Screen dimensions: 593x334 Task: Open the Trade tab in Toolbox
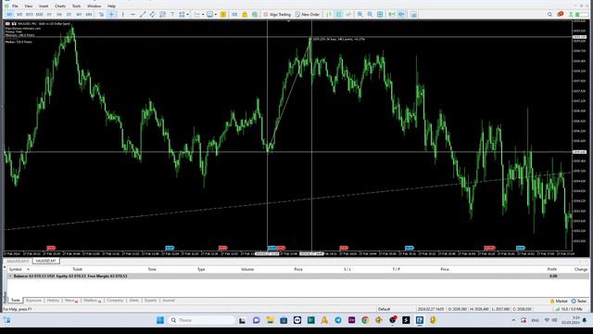pos(15,301)
